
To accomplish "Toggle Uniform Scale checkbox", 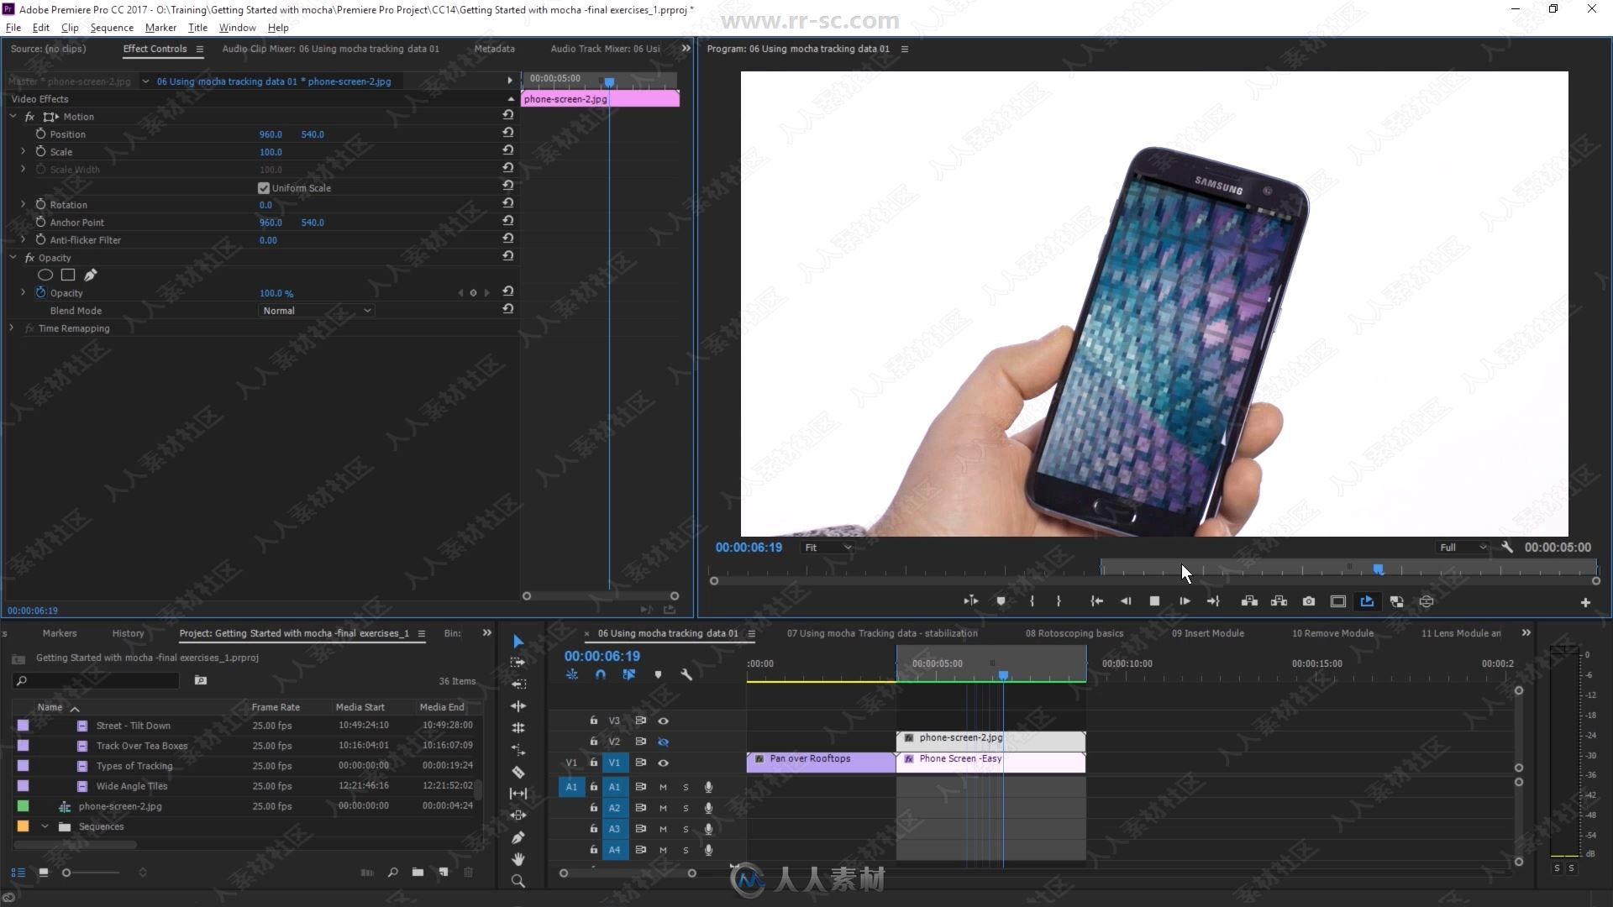I will pyautogui.click(x=264, y=188).
